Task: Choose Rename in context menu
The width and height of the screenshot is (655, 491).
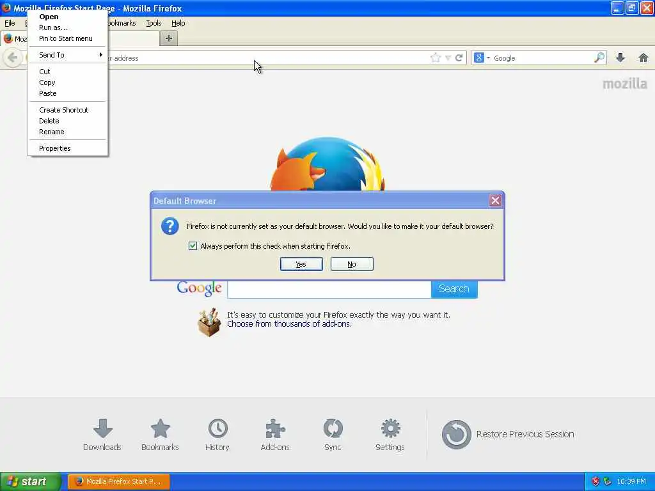Action: click(x=68, y=132)
